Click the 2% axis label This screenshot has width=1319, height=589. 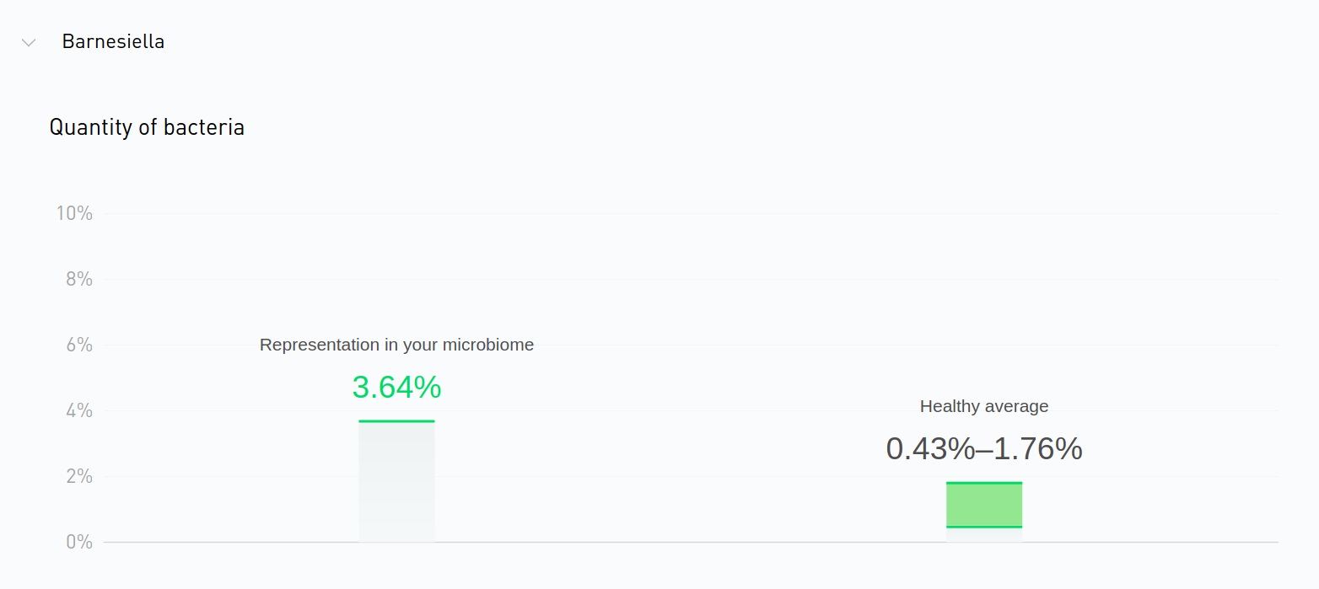(79, 476)
